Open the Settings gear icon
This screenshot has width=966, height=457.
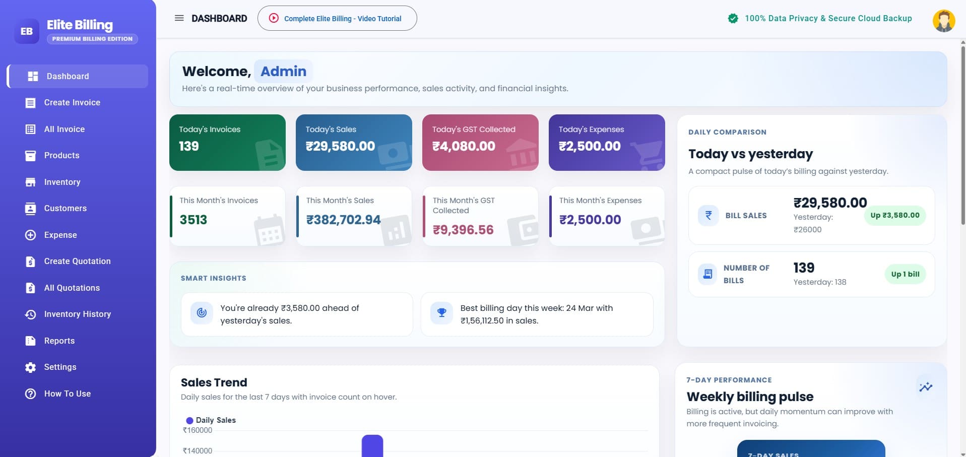pyautogui.click(x=31, y=367)
